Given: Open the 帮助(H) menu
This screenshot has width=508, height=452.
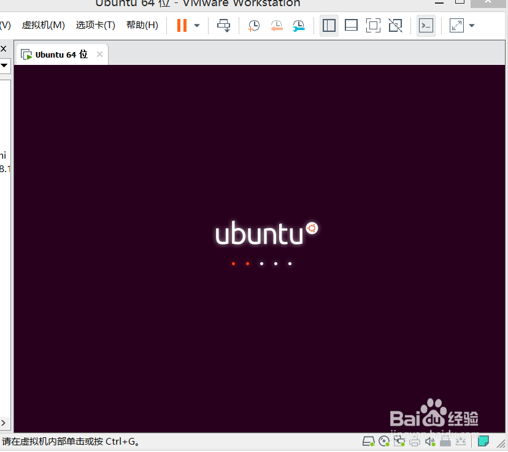Looking at the screenshot, I should [142, 25].
